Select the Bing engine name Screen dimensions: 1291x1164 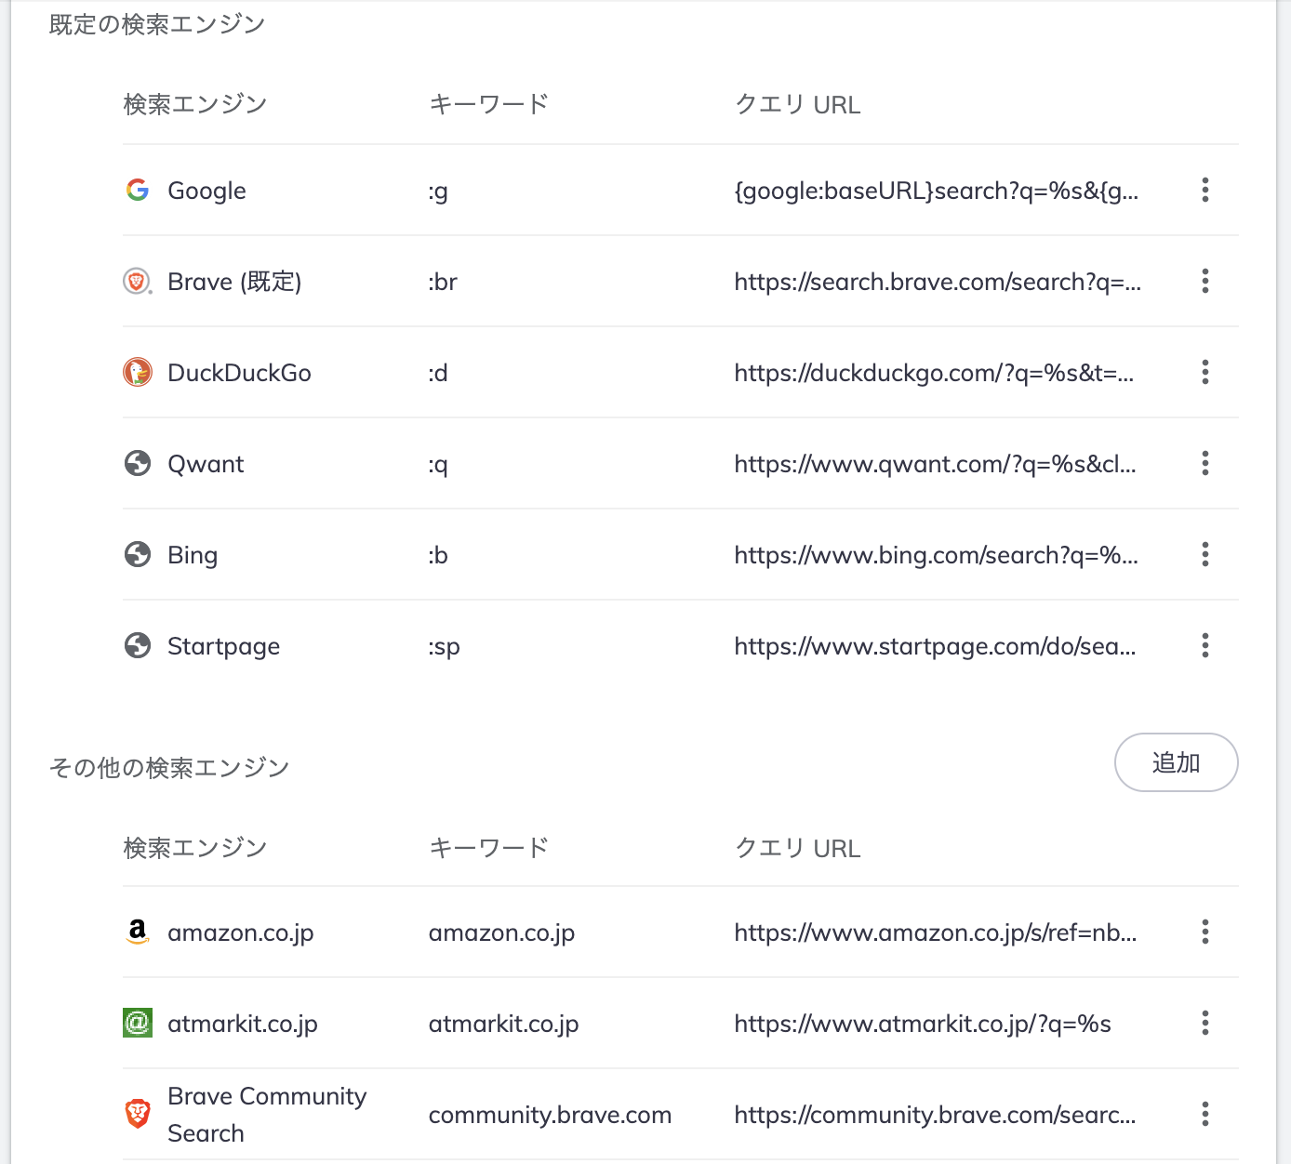click(x=193, y=555)
